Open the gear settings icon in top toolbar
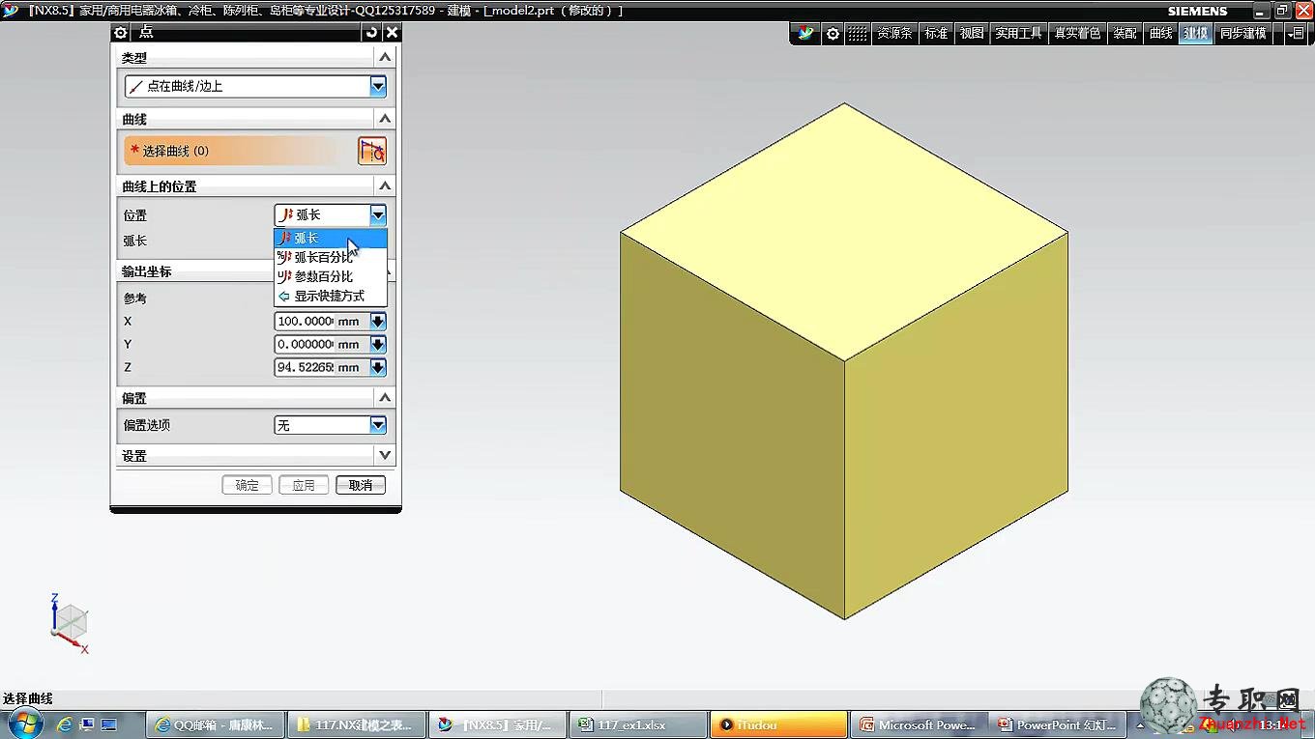This screenshot has height=739, width=1315. (833, 34)
